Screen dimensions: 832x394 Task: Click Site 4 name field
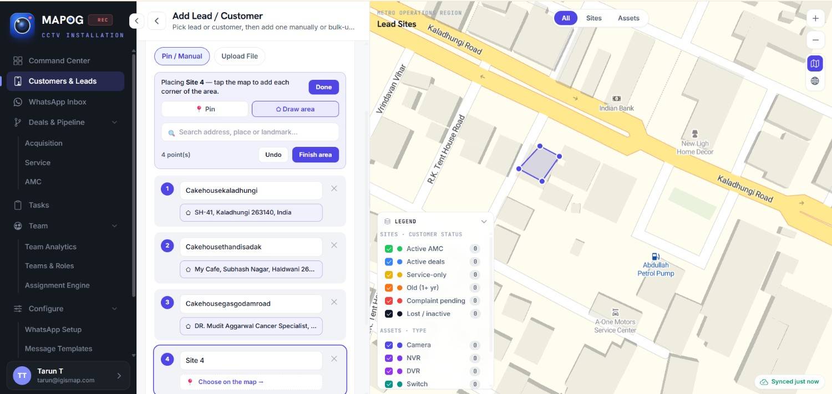pyautogui.click(x=251, y=360)
